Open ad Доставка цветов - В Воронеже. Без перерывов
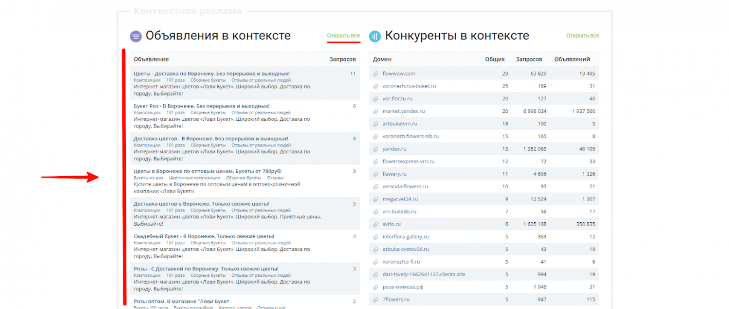 [x=211, y=139]
